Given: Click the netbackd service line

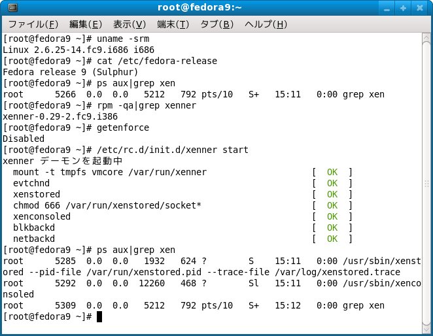Looking at the screenshot, I should [34, 239].
